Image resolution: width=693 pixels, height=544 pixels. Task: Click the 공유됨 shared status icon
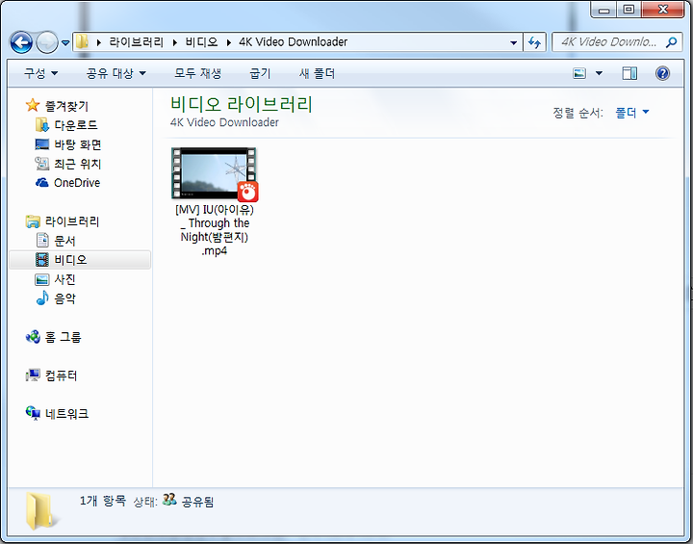169,501
